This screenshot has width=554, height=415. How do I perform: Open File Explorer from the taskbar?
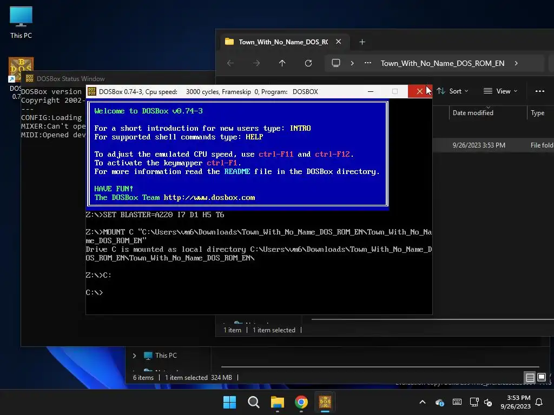pyautogui.click(x=278, y=402)
